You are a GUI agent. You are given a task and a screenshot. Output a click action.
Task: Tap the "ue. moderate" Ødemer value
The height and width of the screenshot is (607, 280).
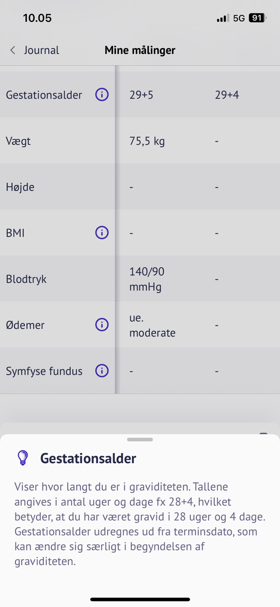pos(152,325)
